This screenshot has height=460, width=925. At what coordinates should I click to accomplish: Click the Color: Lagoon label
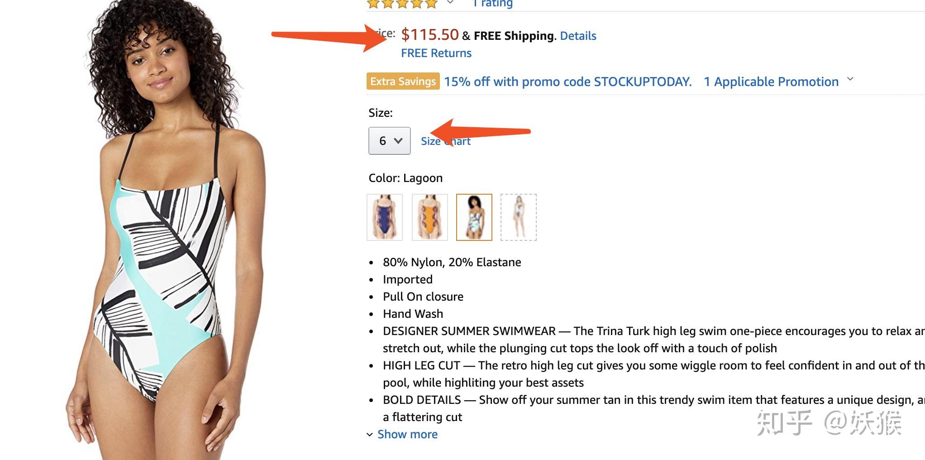(405, 178)
